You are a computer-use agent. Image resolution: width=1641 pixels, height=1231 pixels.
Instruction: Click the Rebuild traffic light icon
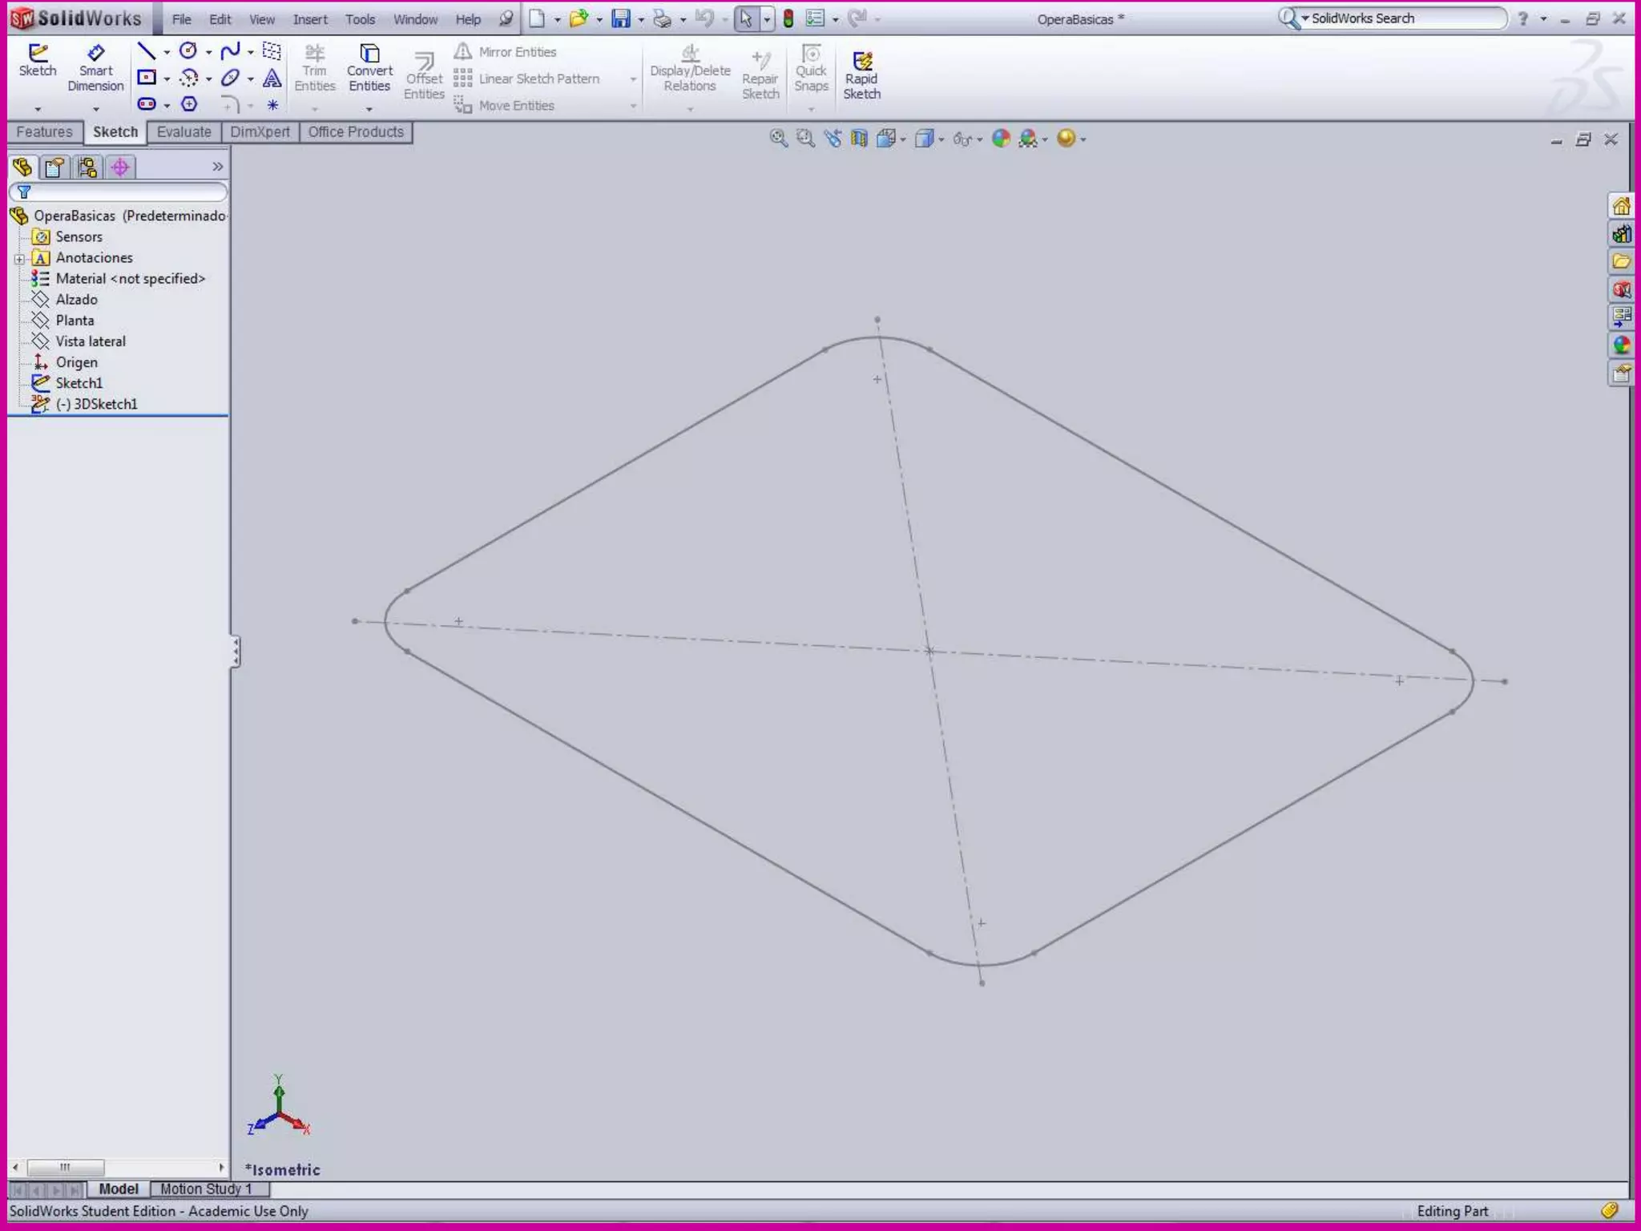point(788,18)
